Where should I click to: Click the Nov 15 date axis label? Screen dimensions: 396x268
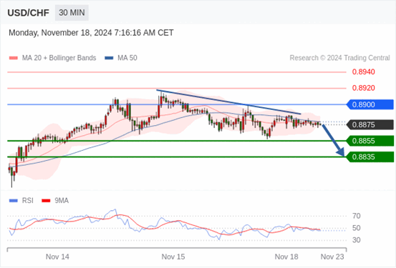[x=173, y=257]
